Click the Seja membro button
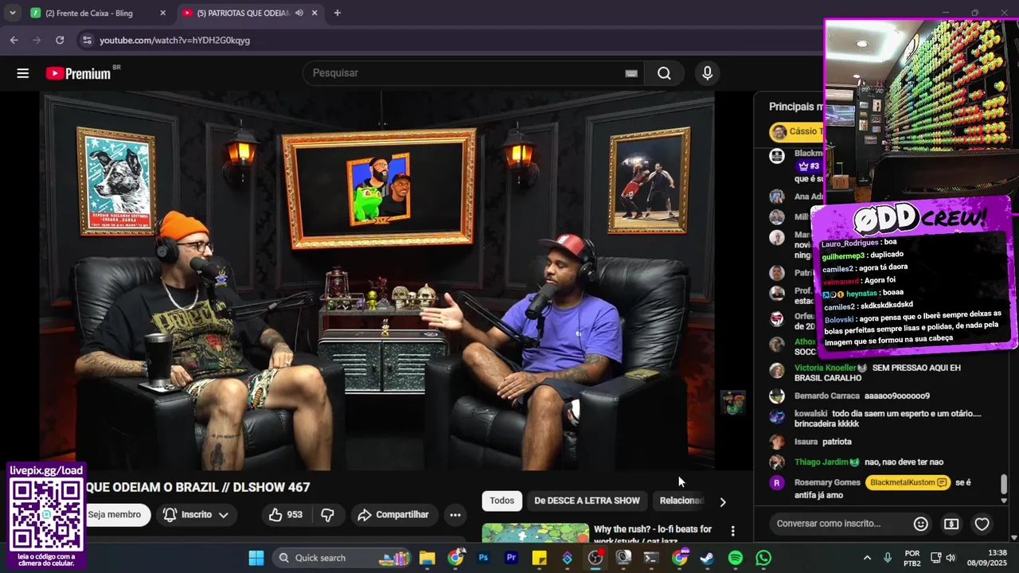The width and height of the screenshot is (1019, 573). pyautogui.click(x=115, y=515)
